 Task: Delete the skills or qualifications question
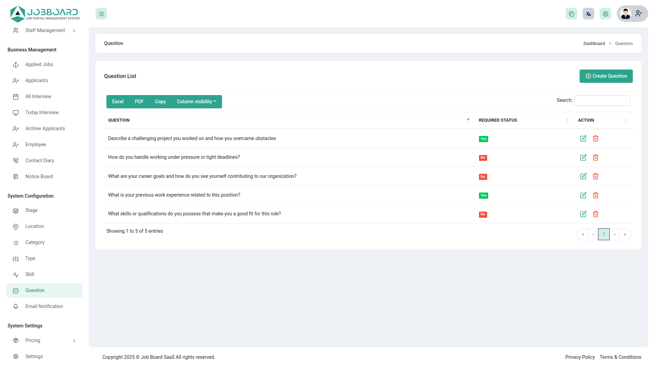tap(596, 214)
